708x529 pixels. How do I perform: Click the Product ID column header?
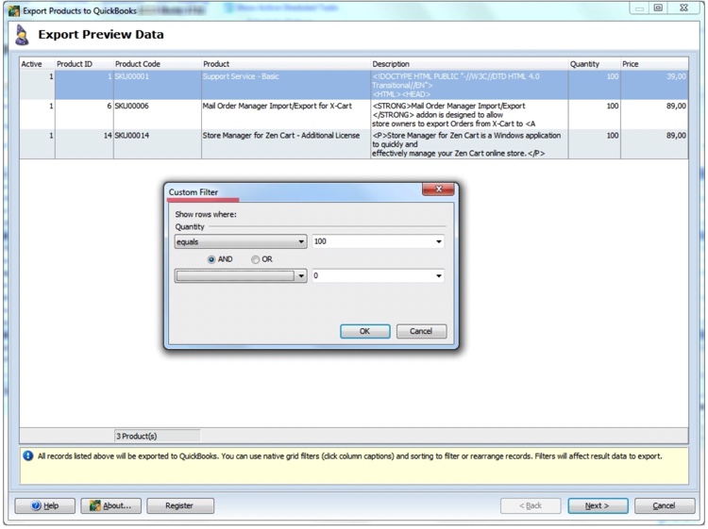click(84, 64)
